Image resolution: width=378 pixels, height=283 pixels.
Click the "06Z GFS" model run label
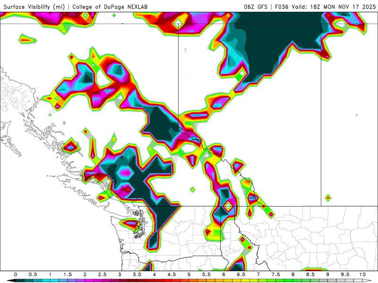click(x=256, y=7)
